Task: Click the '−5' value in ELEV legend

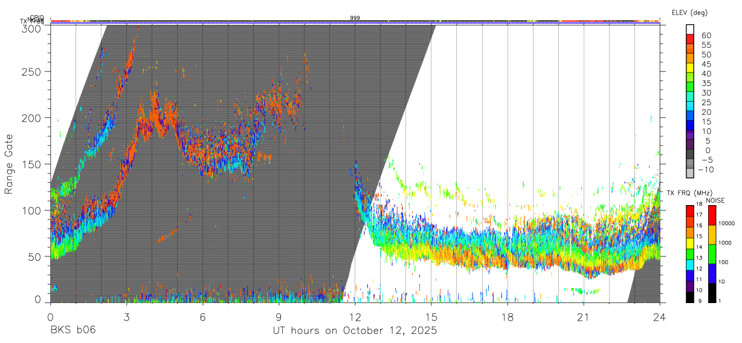Action: pyautogui.click(x=706, y=160)
